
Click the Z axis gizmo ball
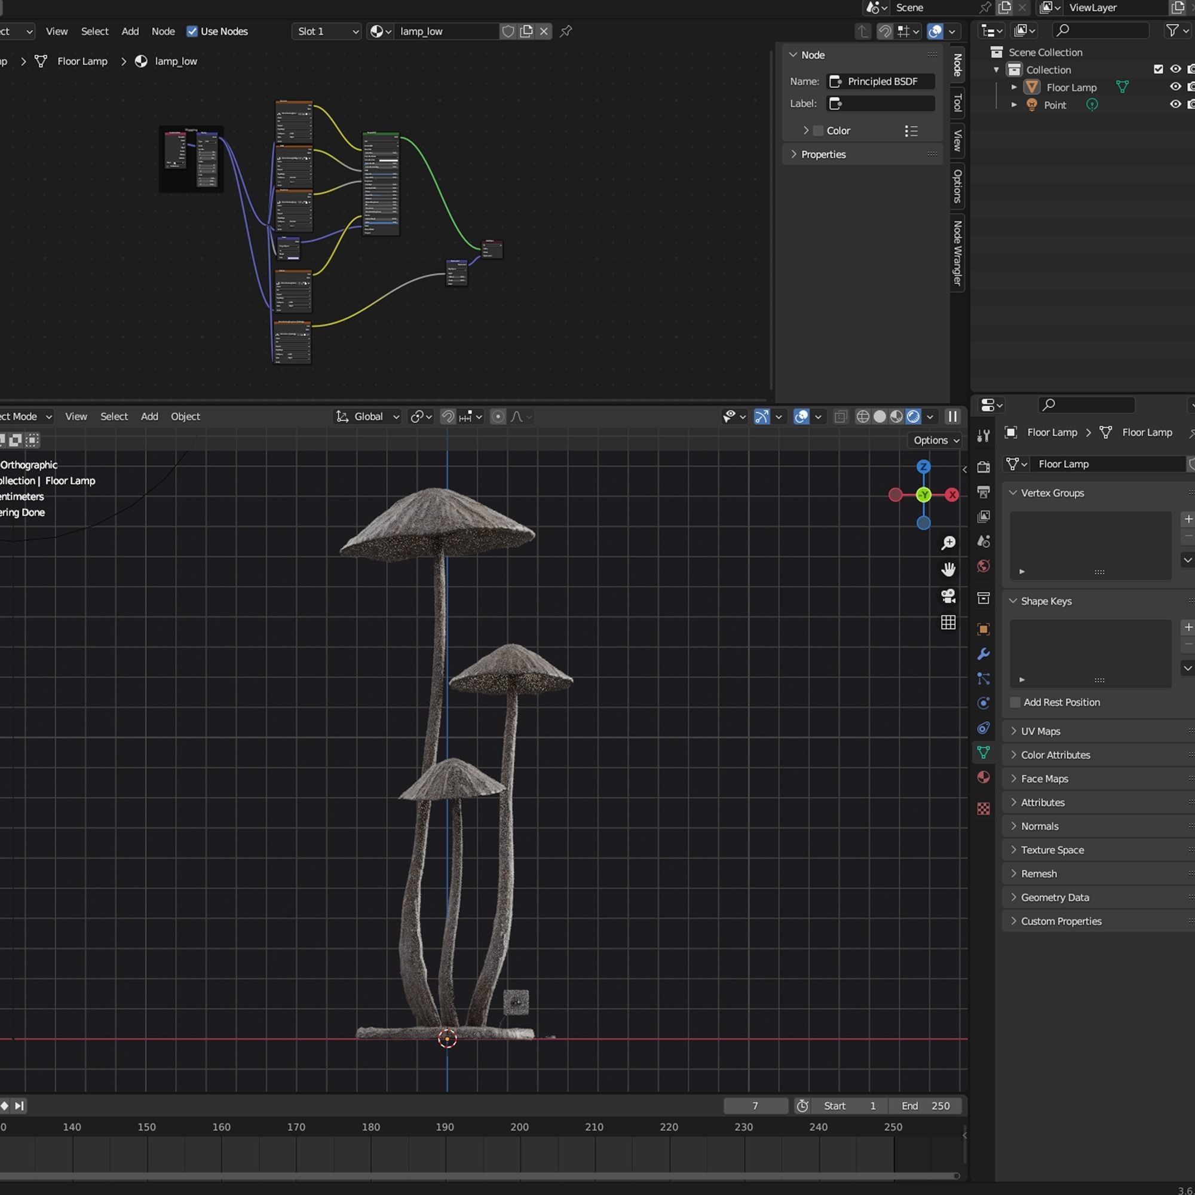tap(924, 467)
